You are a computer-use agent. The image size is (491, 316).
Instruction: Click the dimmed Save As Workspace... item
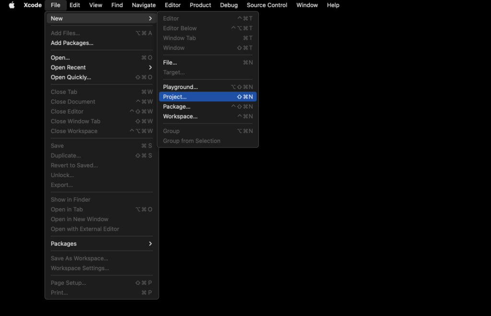click(x=102, y=258)
